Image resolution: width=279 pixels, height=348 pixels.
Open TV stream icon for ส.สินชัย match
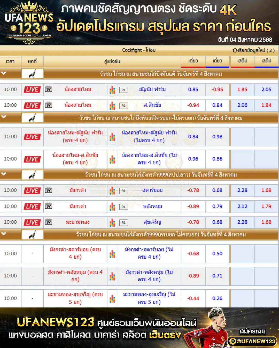[x=48, y=105]
